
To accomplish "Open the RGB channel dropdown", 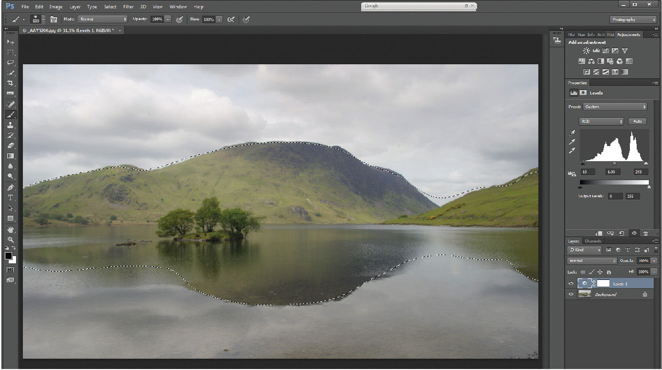I will 602,121.
